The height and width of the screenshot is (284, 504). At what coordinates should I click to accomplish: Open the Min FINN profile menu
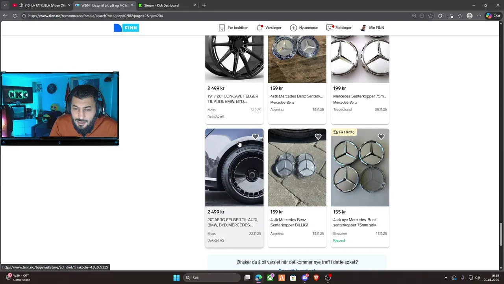[x=372, y=28]
